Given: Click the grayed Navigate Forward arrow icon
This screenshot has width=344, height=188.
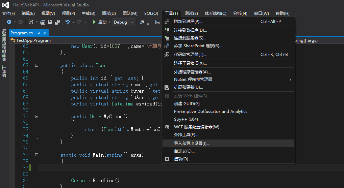Looking at the screenshot, I should 20,22.
